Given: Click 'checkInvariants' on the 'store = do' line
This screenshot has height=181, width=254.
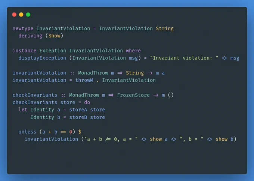Looking at the screenshot, I should coord(35,102).
